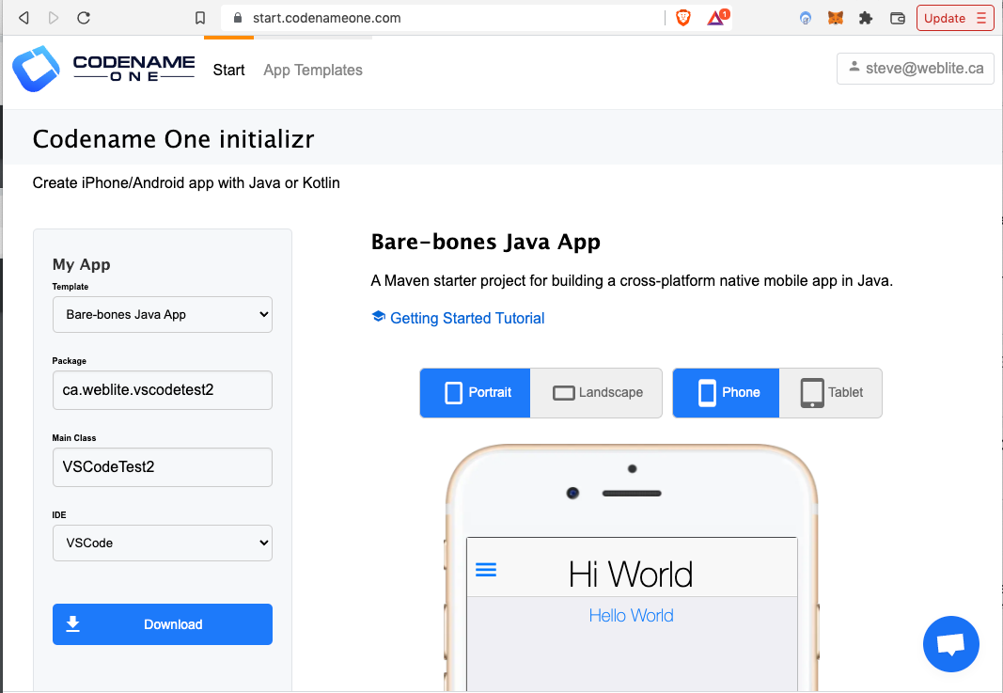Viewport: 1003px width, 693px height.
Task: Select Tablet device preview
Action: (831, 392)
